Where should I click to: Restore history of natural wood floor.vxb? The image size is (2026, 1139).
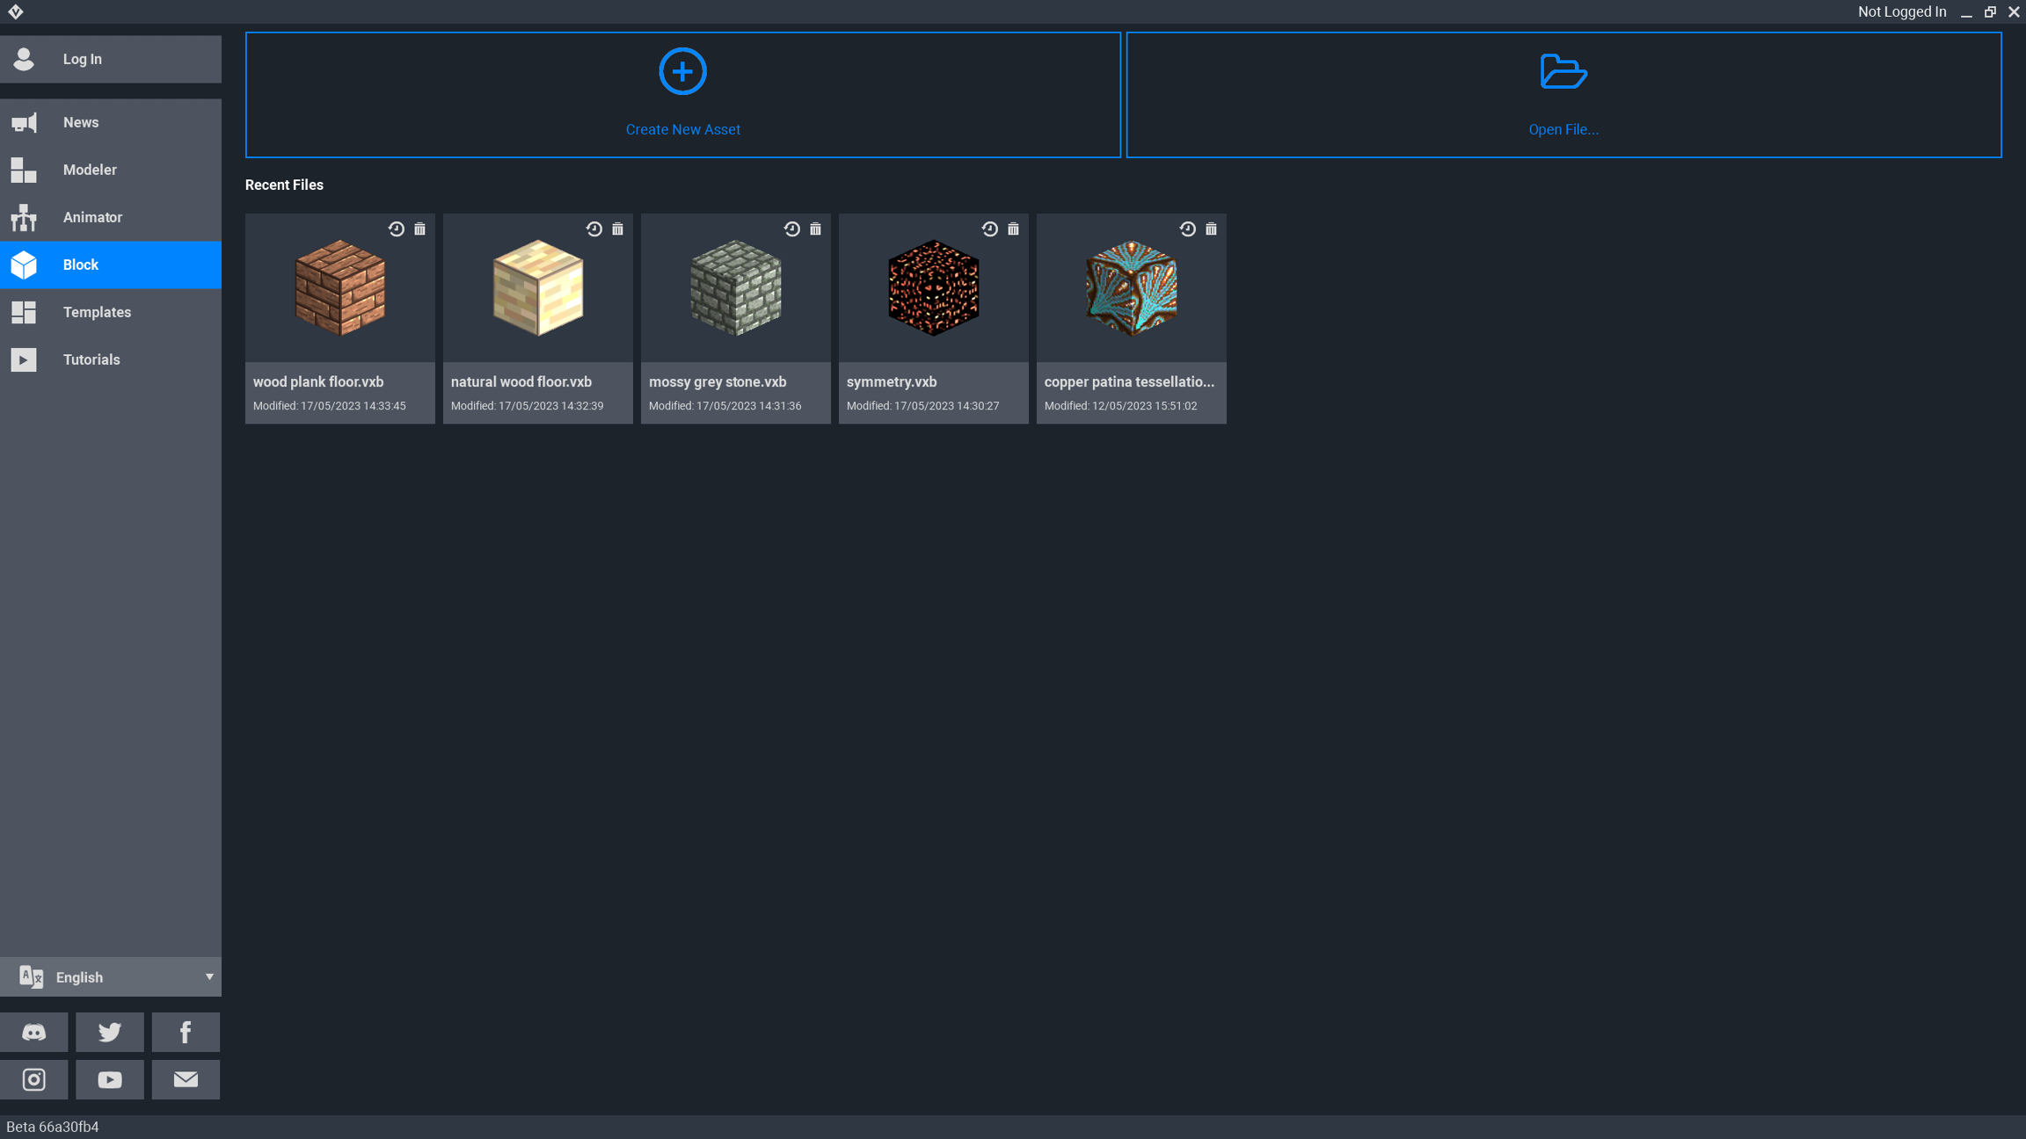tap(594, 229)
